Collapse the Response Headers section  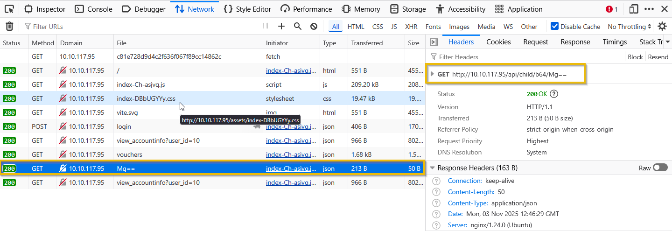(433, 168)
